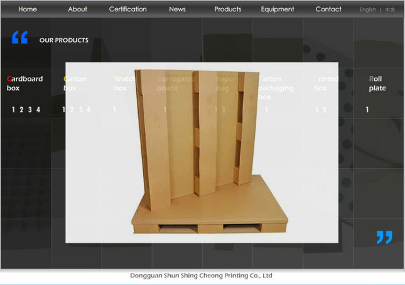Go to the About page
The width and height of the screenshot is (405, 285).
(x=77, y=9)
